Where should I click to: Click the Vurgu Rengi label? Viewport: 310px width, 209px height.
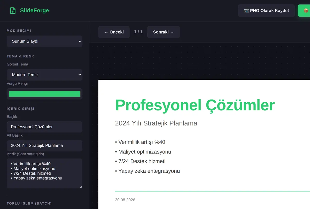pos(17,83)
